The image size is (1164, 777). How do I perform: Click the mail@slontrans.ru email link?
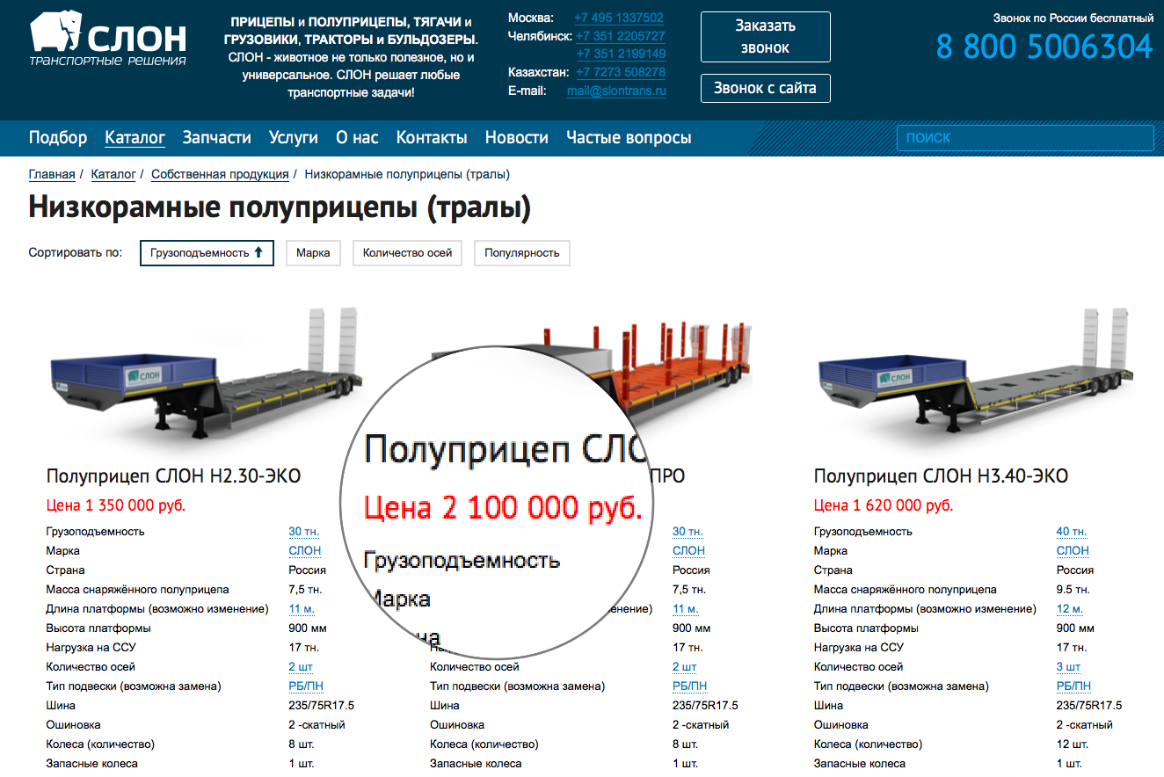click(616, 91)
